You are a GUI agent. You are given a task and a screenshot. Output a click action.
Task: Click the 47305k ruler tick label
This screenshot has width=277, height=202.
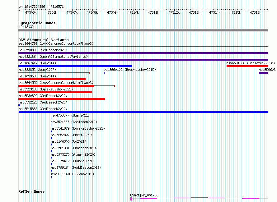point(31,12)
